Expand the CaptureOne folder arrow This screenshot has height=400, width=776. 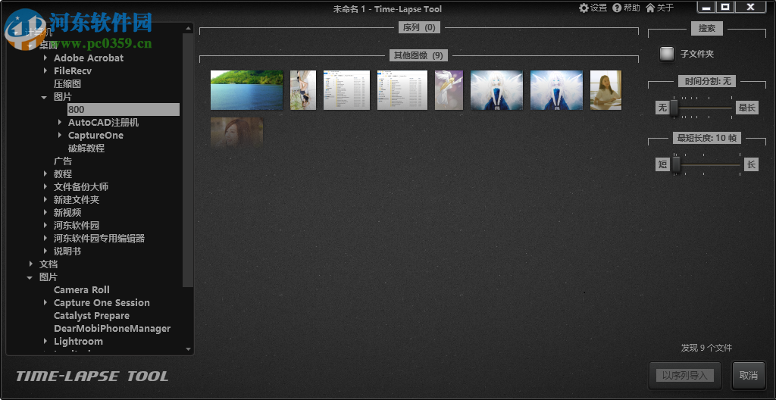point(59,135)
